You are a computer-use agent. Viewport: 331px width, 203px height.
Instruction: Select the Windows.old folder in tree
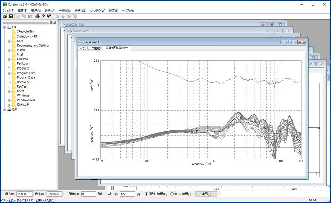point(26,100)
